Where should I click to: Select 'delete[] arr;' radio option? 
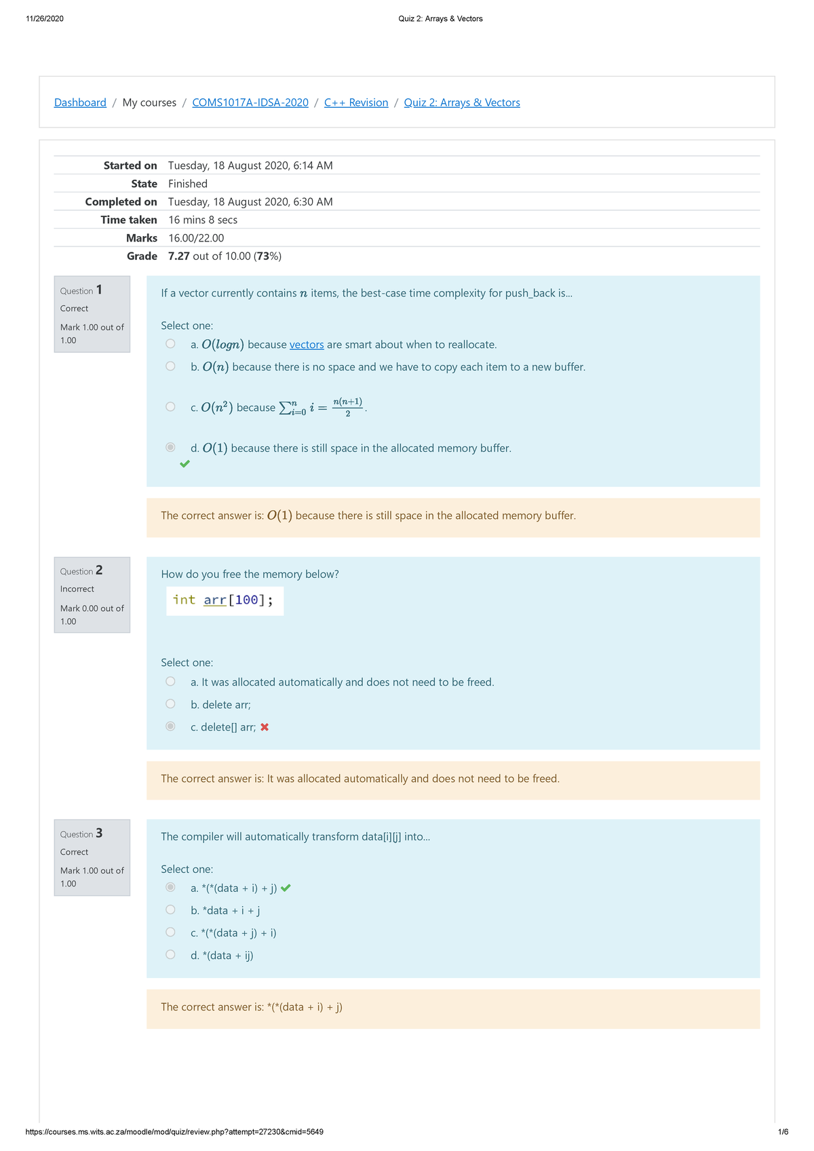point(170,726)
